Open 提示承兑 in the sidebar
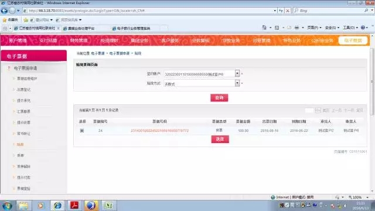This screenshot has width=375, height=211. (x=23, y=100)
